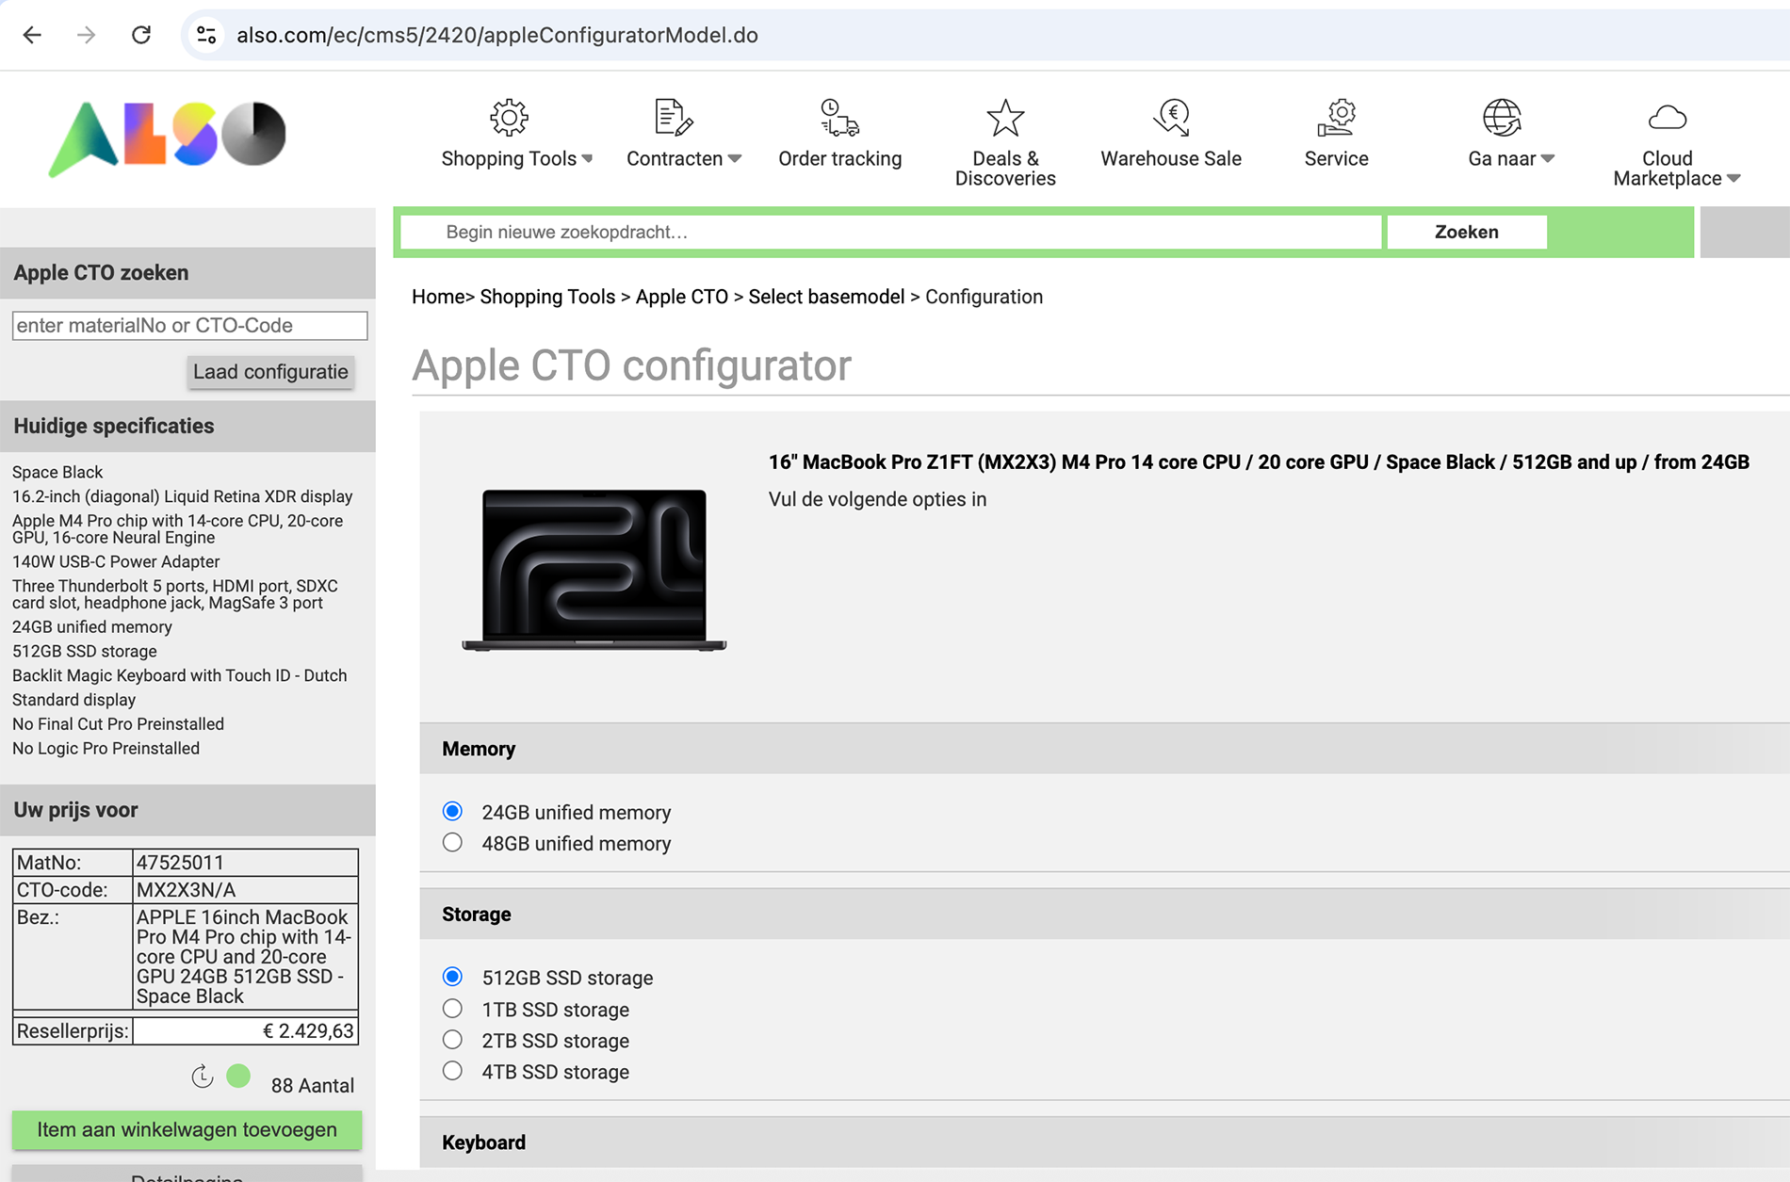Image resolution: width=1790 pixels, height=1182 pixels.
Task: Click the delivery time clock icon
Action: point(203,1077)
